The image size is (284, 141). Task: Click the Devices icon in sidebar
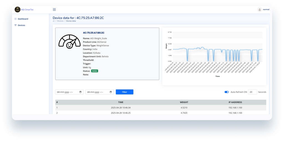(16, 25)
